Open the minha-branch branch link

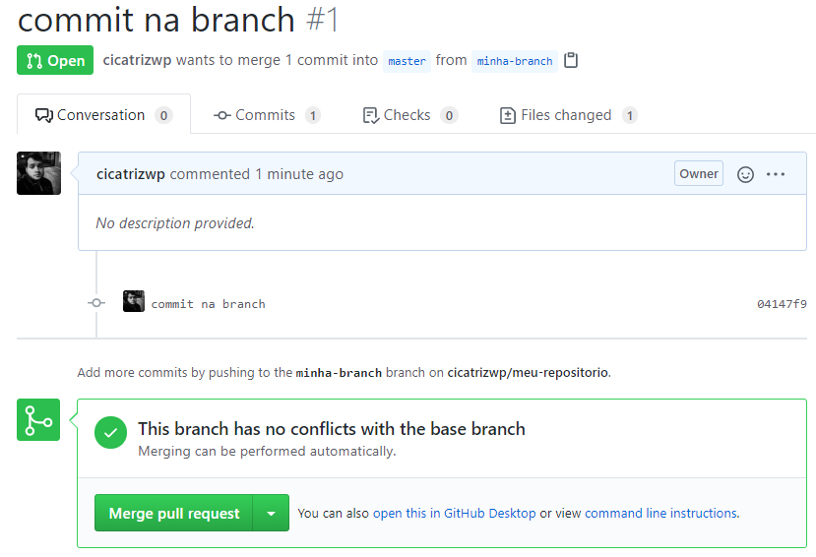click(515, 61)
